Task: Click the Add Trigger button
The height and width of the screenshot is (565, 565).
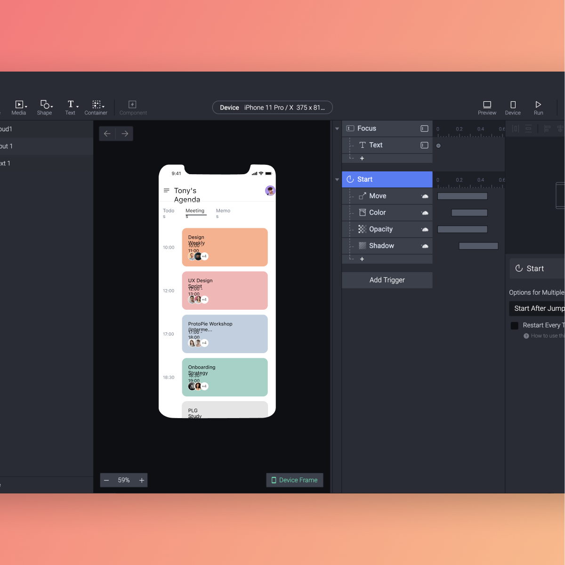Action: (387, 280)
